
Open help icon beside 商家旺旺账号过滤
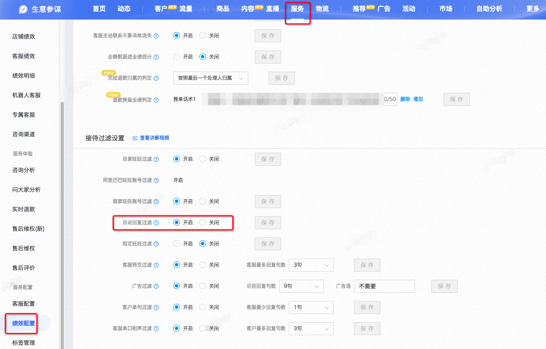pyautogui.click(x=156, y=202)
